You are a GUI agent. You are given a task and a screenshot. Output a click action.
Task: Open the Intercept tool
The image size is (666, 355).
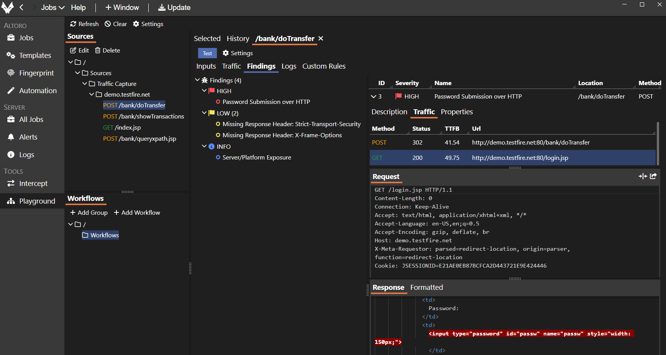(28, 183)
